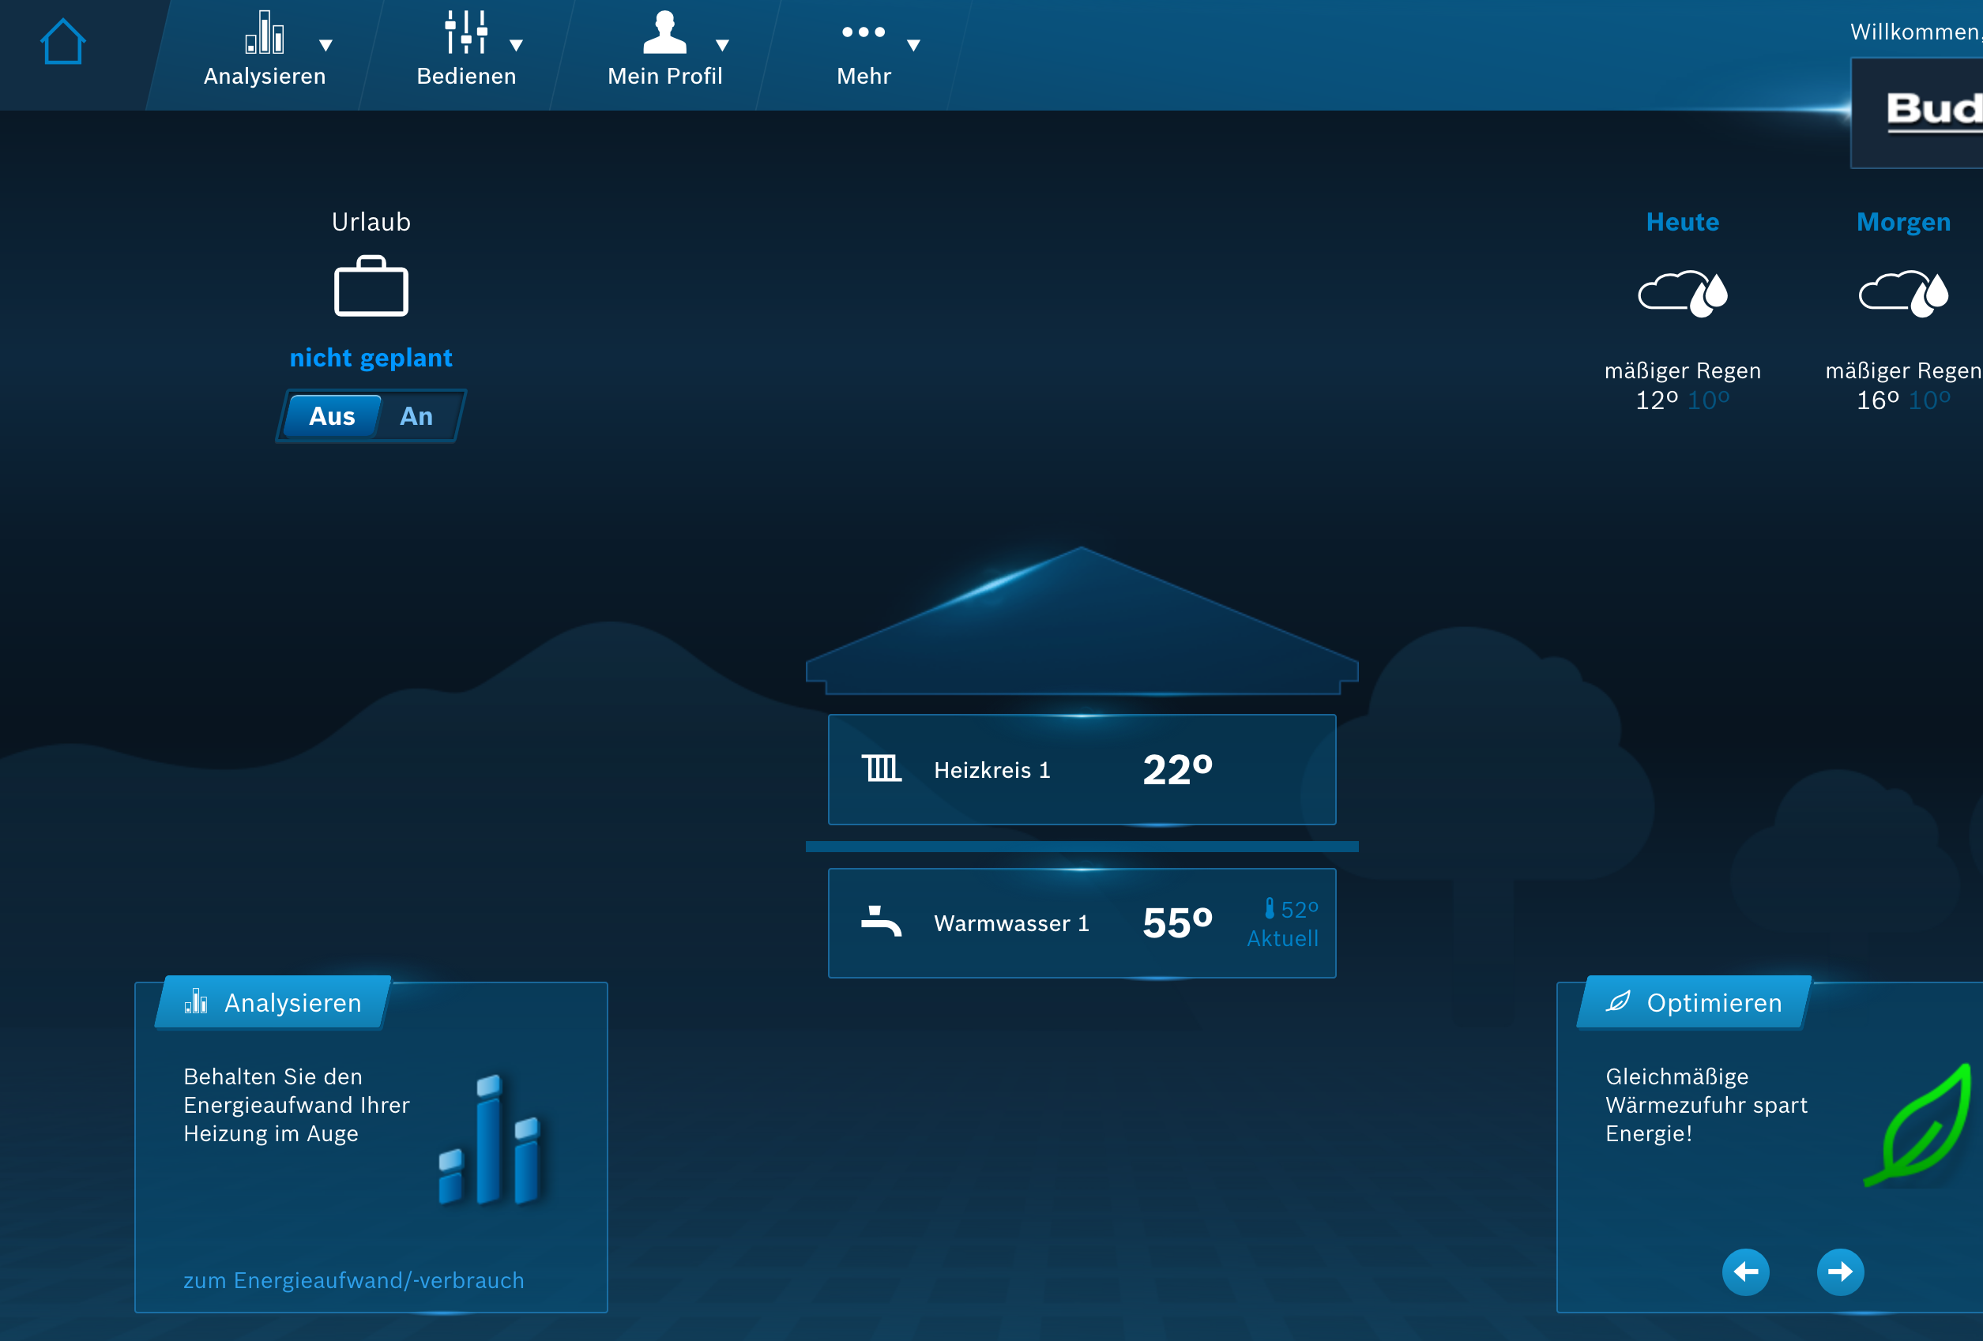Click the Mehr three-dots icon

(x=863, y=32)
